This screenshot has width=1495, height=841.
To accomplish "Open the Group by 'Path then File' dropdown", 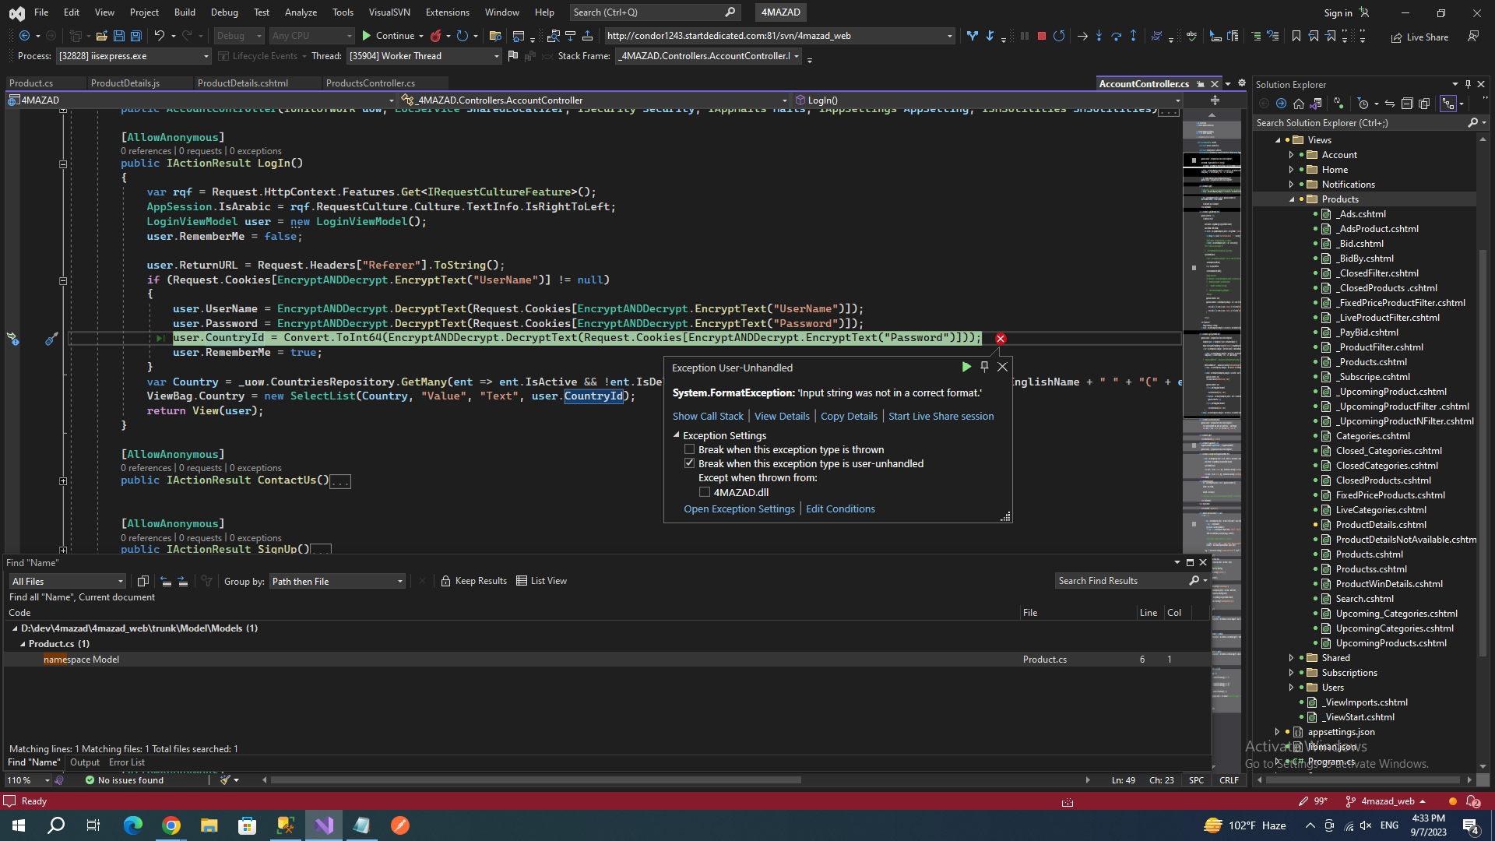I will 337,581.
